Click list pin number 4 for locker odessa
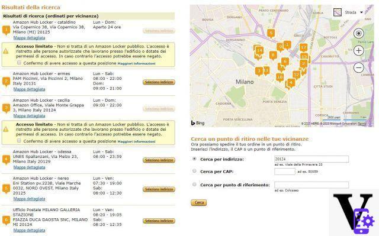379x236 pixels. pyautogui.click(x=6, y=160)
